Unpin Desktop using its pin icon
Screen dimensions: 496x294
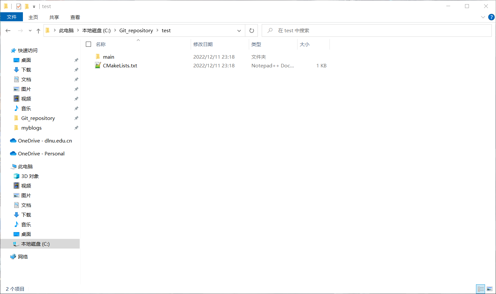point(76,60)
